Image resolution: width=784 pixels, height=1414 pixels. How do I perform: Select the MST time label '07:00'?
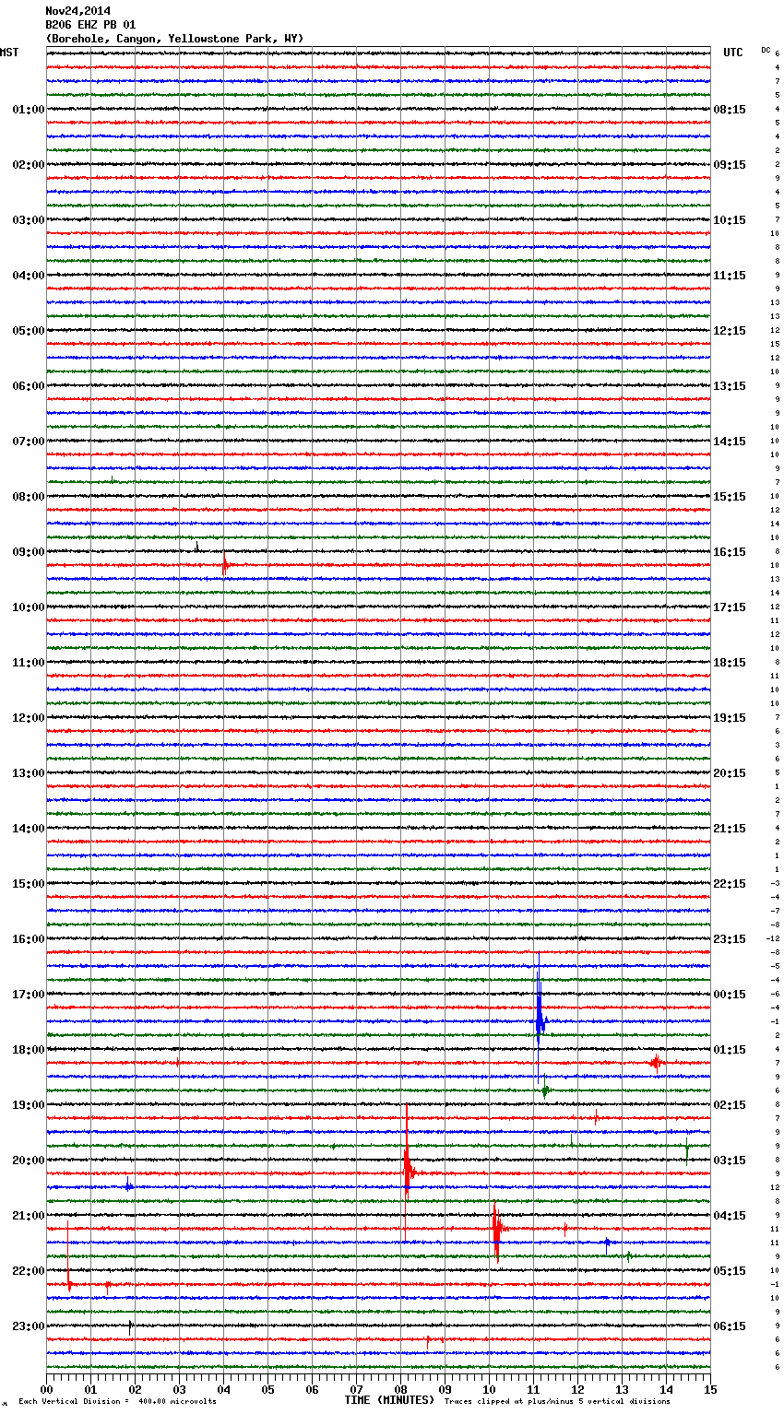point(29,442)
